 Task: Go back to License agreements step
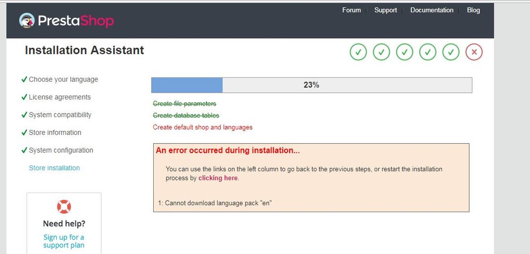[59, 97]
